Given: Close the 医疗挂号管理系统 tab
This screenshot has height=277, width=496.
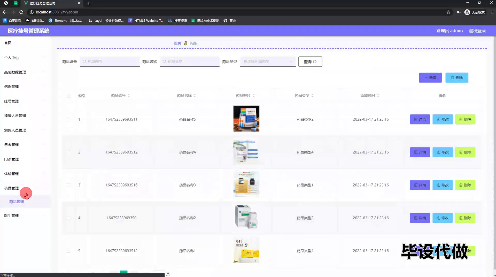Looking at the screenshot, I should [x=79, y=3].
